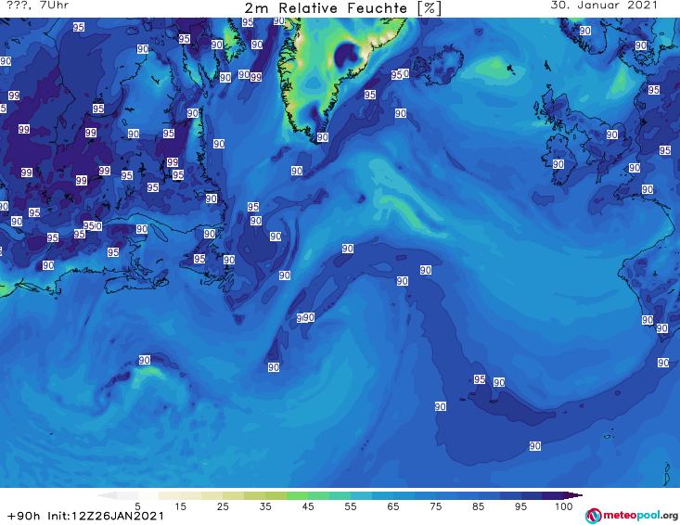Click the meteopool.org logo
Viewport: 680px width, 525px height.
click(x=632, y=516)
